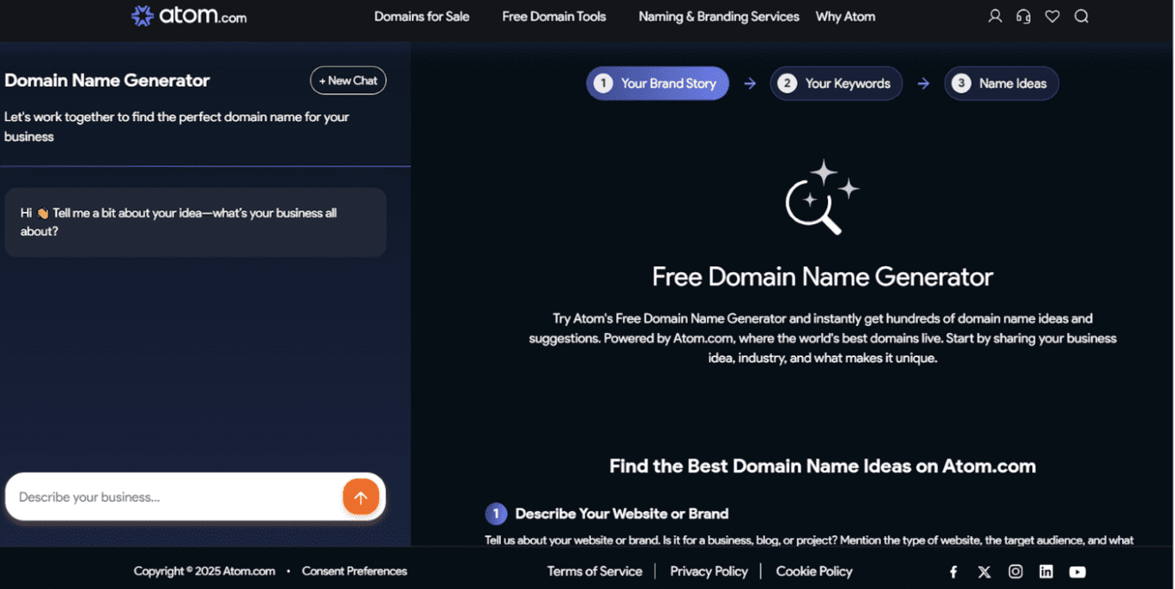Switch to the Name Ideas step
The width and height of the screenshot is (1175, 589).
click(x=1001, y=84)
